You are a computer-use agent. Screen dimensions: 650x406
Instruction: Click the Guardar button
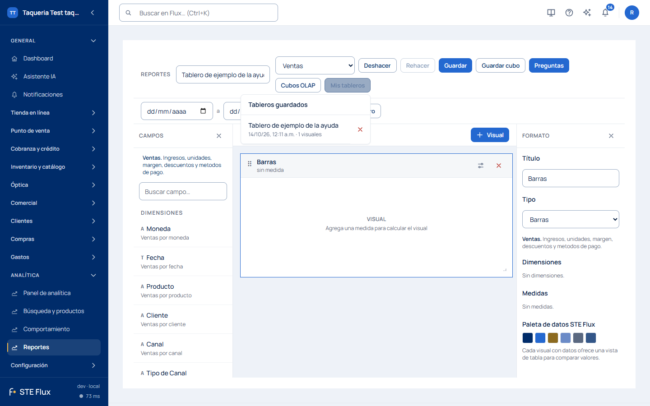click(x=455, y=65)
